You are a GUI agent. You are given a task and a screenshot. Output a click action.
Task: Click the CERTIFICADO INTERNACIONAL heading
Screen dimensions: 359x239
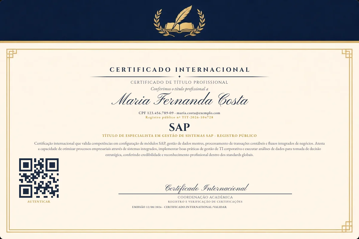[x=180, y=70]
